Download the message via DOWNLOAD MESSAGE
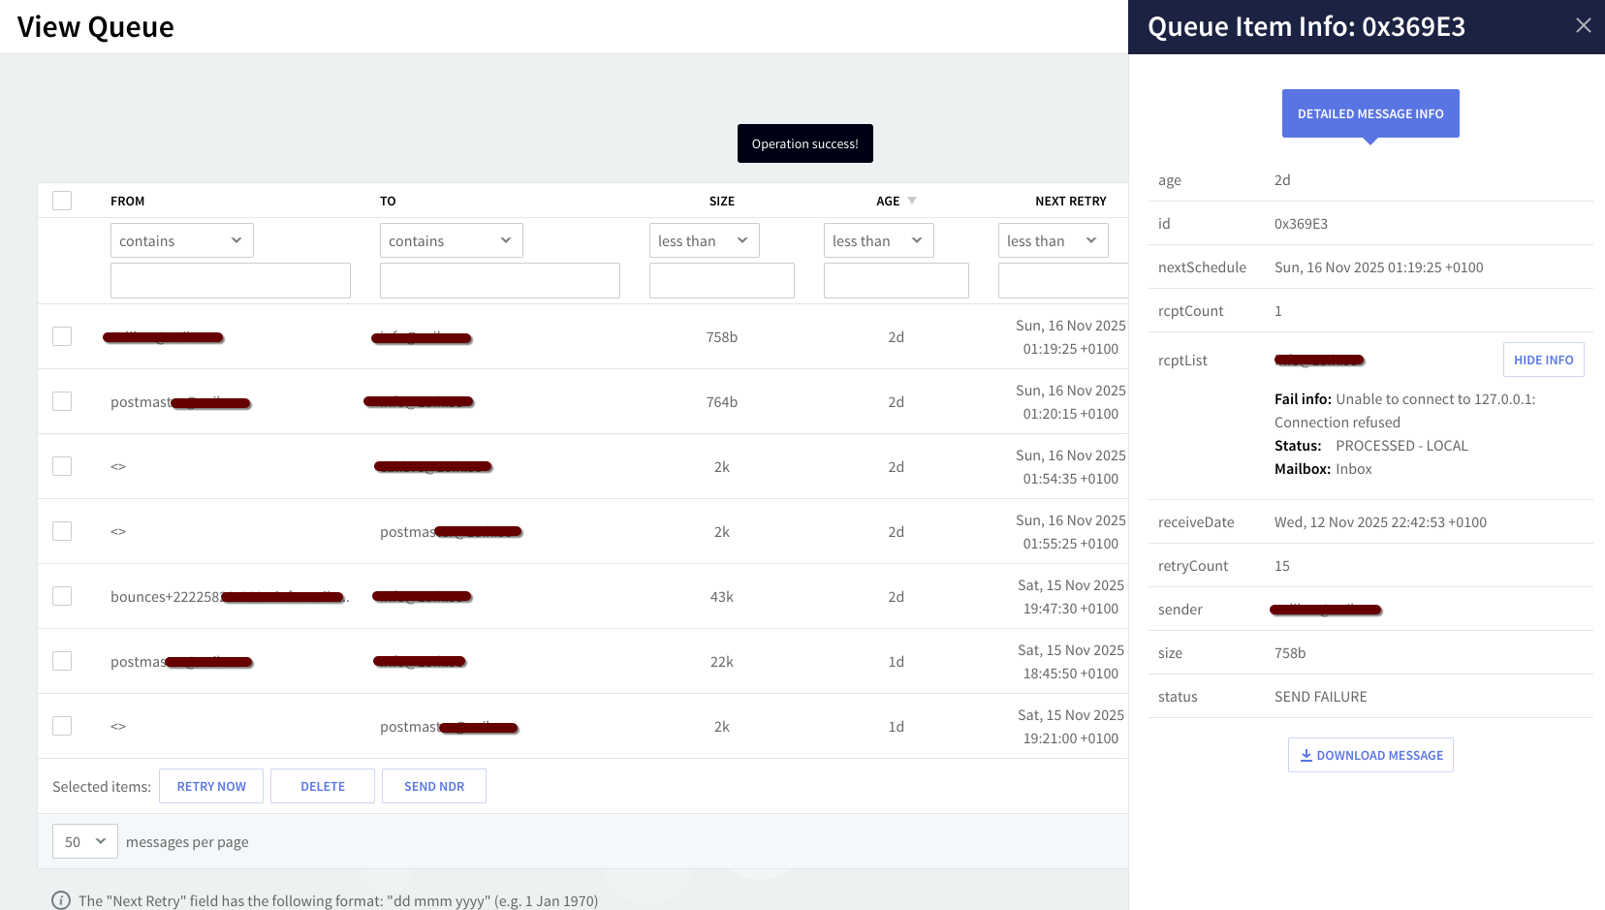The image size is (1605, 910). click(1369, 755)
